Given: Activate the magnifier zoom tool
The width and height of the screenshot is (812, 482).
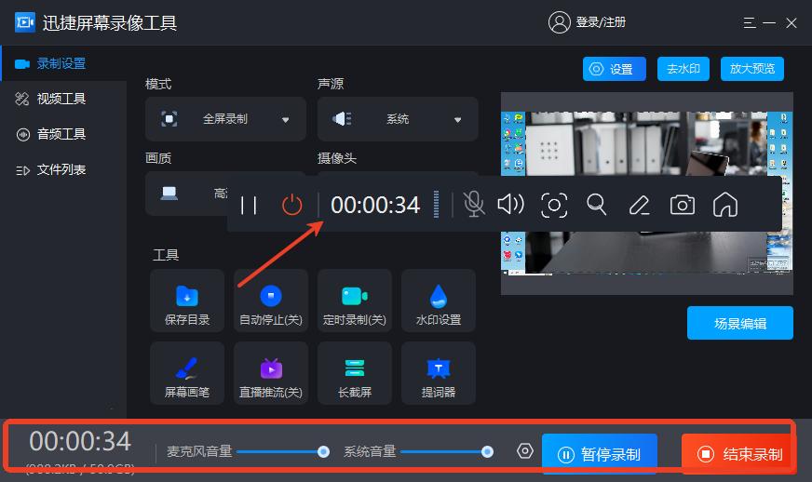Looking at the screenshot, I should click(597, 205).
